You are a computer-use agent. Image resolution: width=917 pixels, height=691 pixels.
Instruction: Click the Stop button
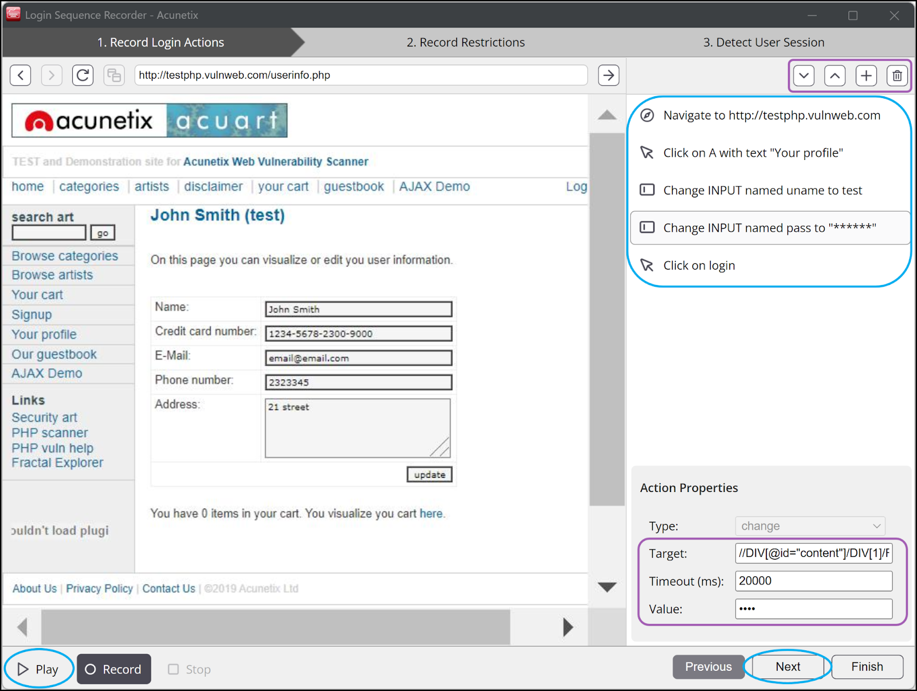189,669
